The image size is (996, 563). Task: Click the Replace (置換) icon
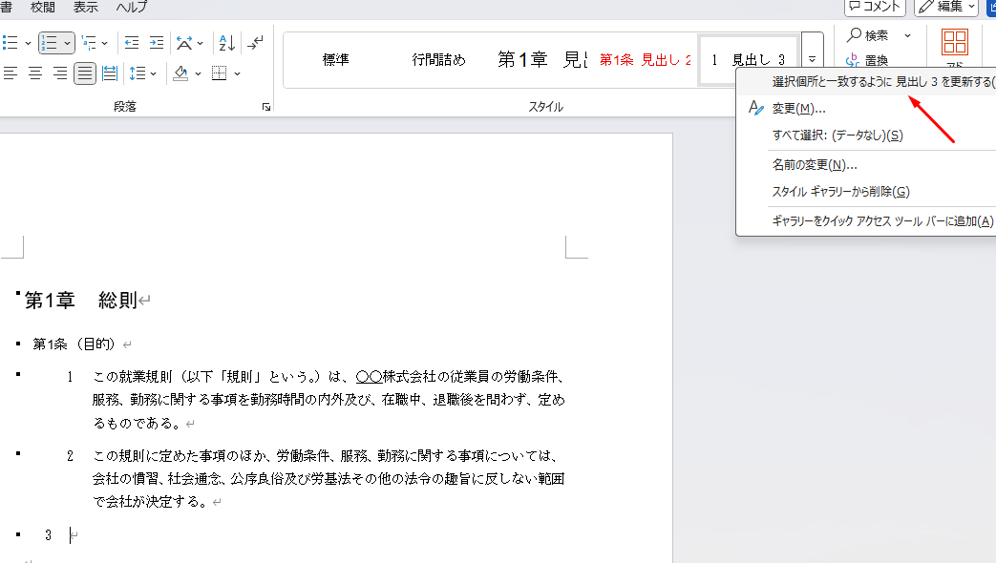851,61
